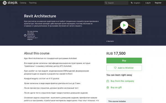Click the company briefcase icon

click(108, 81)
